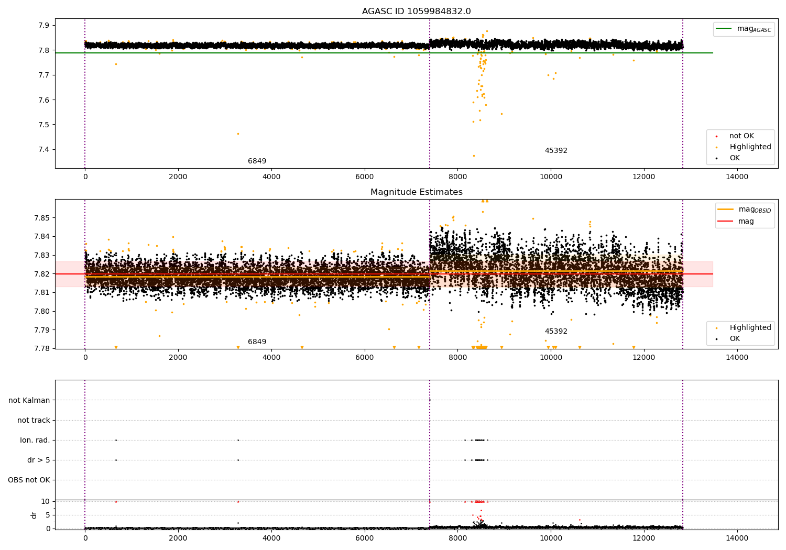Click the 'not track' axis label
The image size is (786, 550).
[x=34, y=420]
